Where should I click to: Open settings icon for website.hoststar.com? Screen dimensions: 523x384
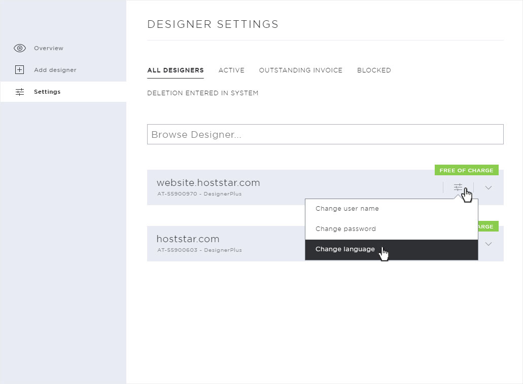(x=458, y=187)
